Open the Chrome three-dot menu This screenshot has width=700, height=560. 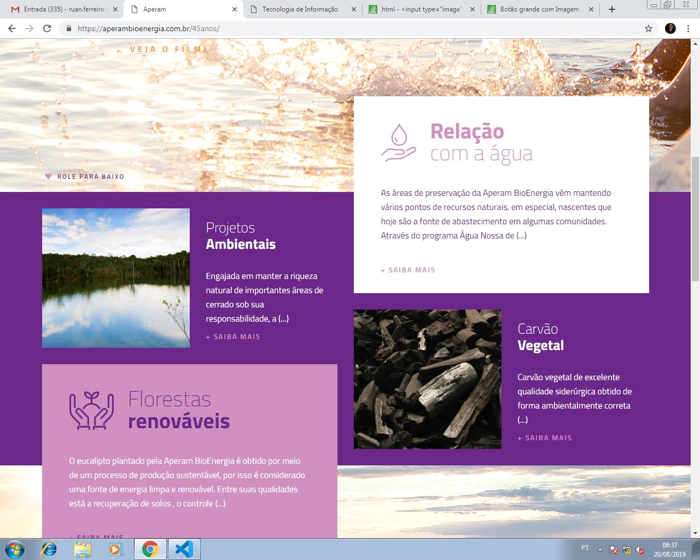point(688,28)
